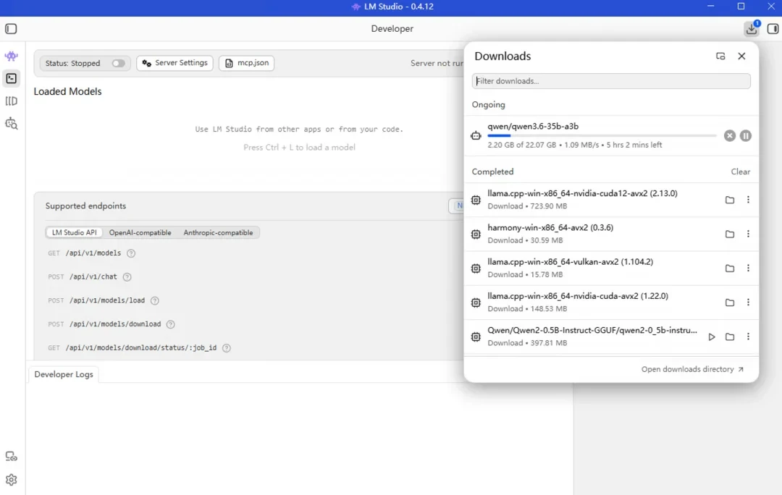
Task: Select the LM Studio API tab
Action: [75, 233]
